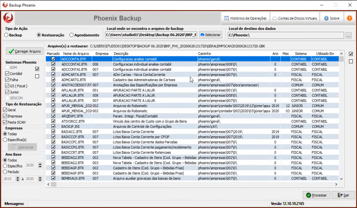Check the mark-all systems checkbox beside ADM
This screenshot has height=208, width=357.
point(37,69)
